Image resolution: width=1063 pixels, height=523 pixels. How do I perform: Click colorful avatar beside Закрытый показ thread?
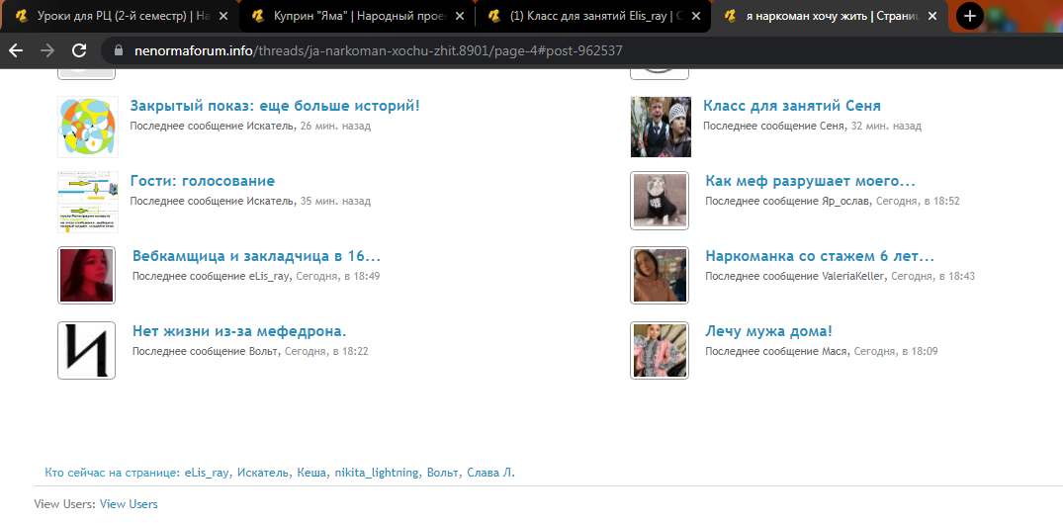pyautogui.click(x=87, y=127)
